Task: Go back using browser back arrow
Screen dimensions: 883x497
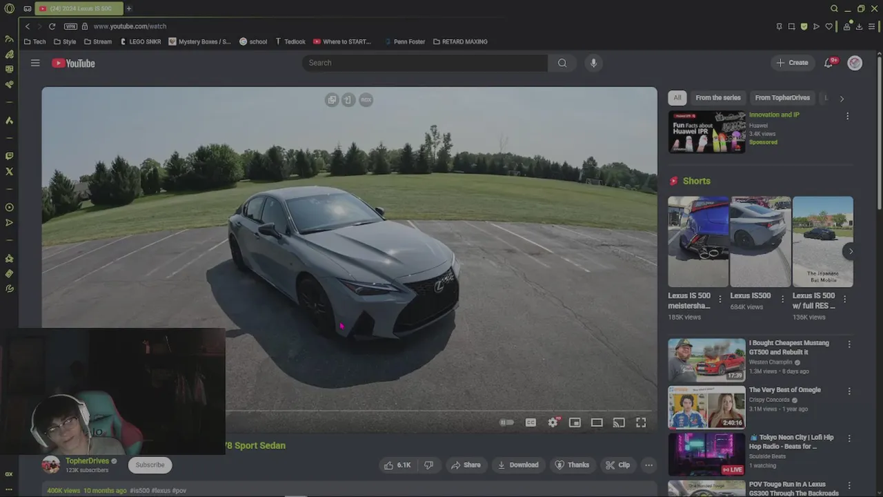Action: (28, 26)
